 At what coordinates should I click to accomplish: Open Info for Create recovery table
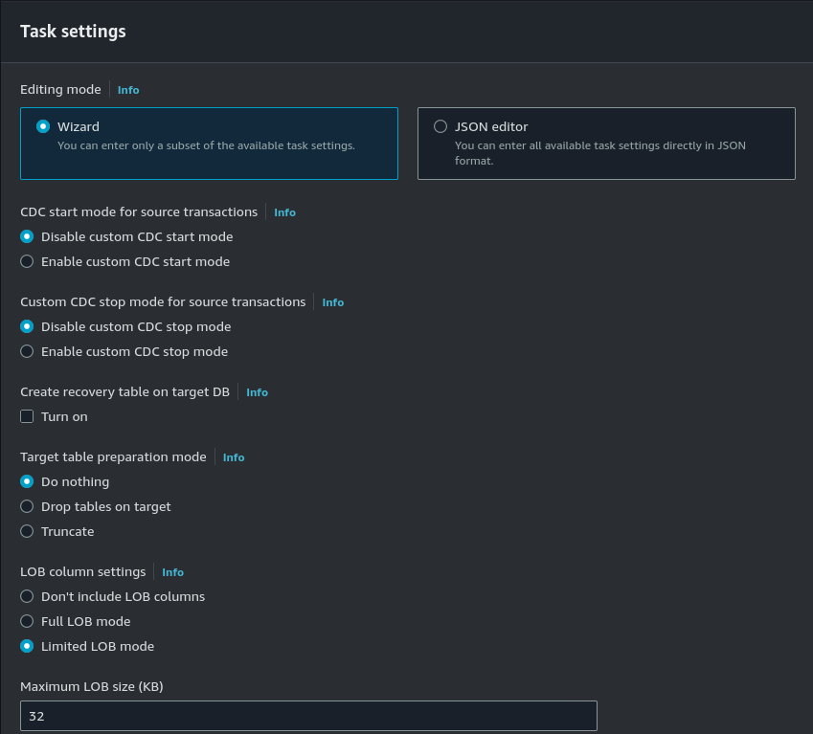[x=257, y=392]
